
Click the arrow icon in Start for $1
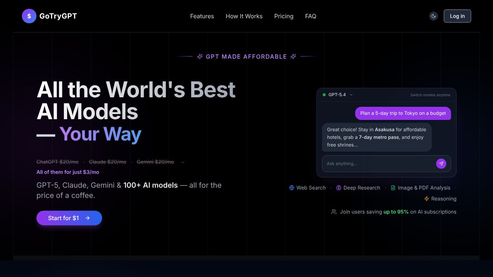[88, 218]
